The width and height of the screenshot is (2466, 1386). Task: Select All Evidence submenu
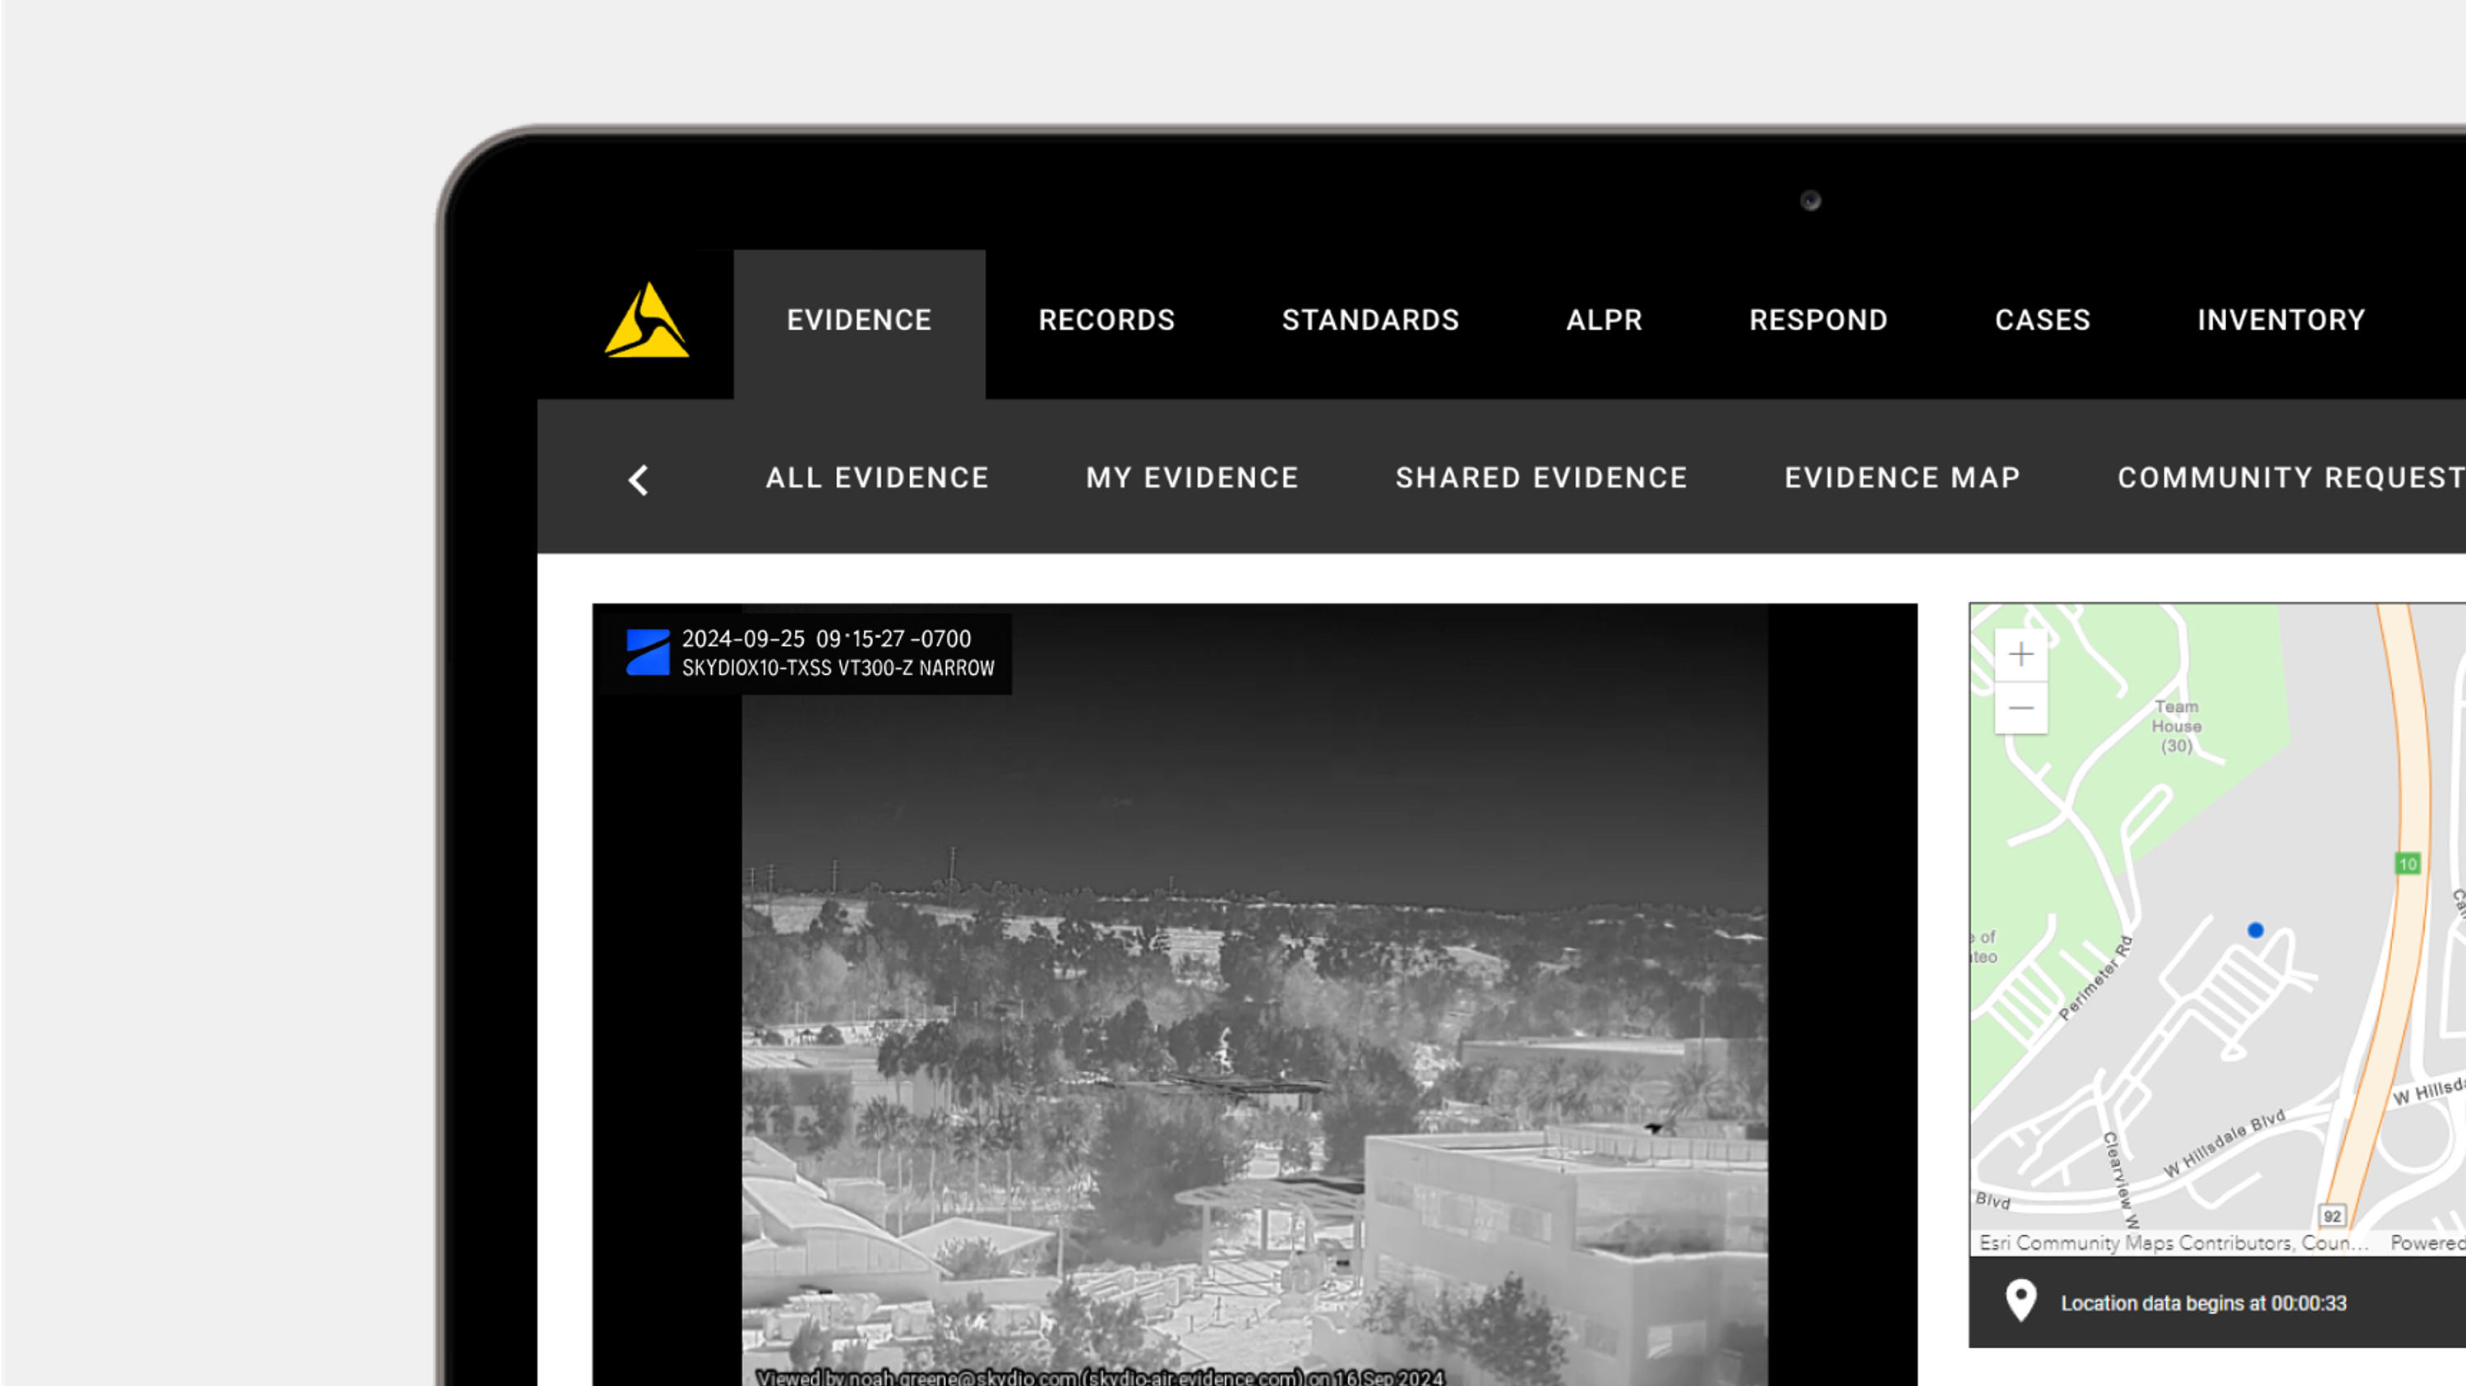click(x=877, y=478)
